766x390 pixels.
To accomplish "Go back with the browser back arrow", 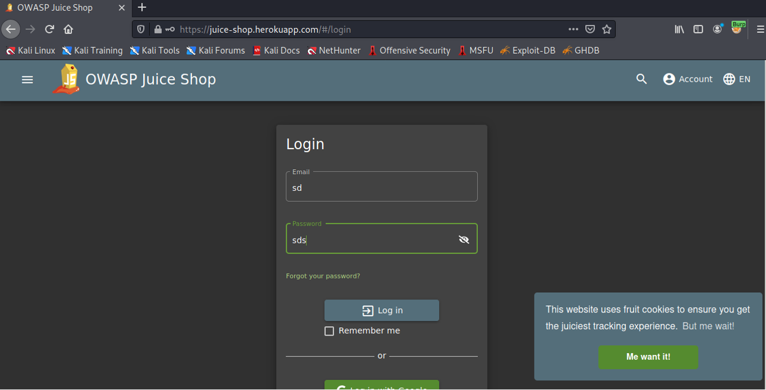I will (11, 29).
